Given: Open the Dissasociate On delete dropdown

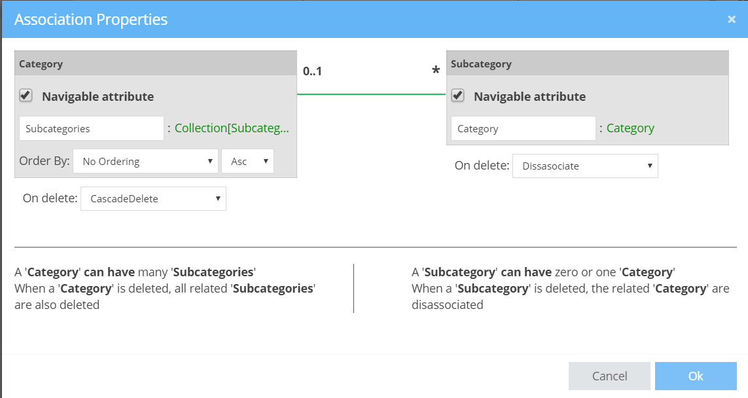Looking at the screenshot, I should click(x=585, y=166).
